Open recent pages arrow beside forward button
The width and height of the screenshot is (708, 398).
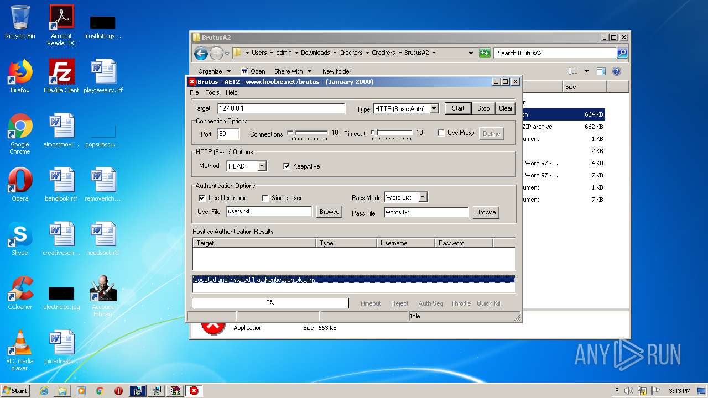[227, 54]
